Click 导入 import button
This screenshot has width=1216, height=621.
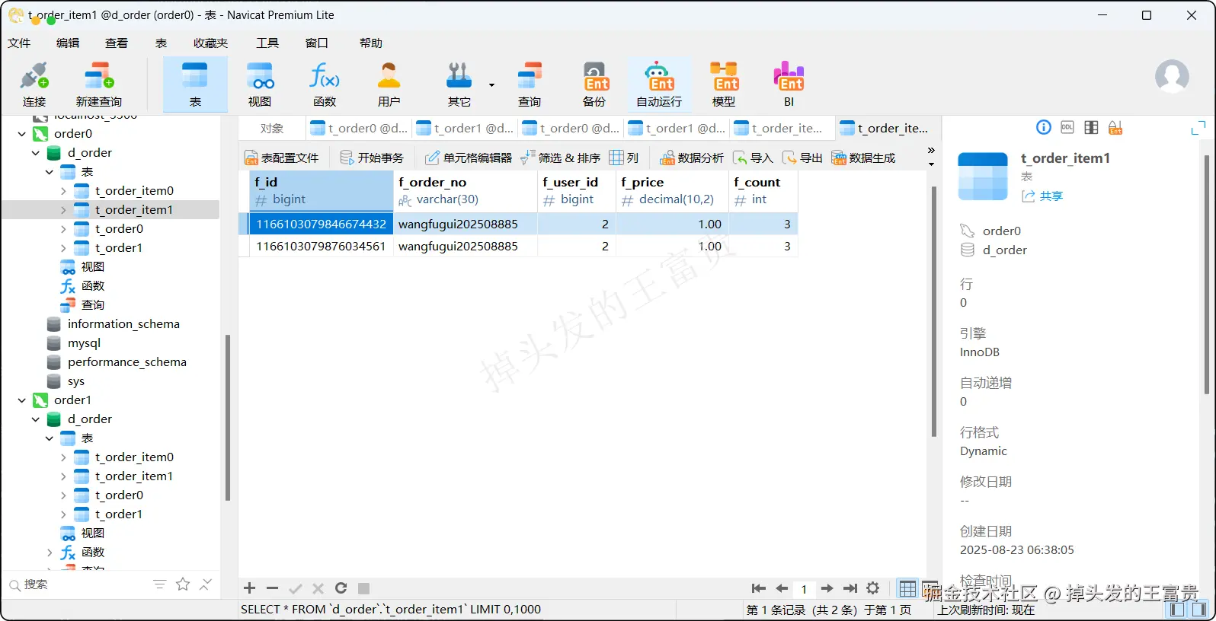(753, 158)
